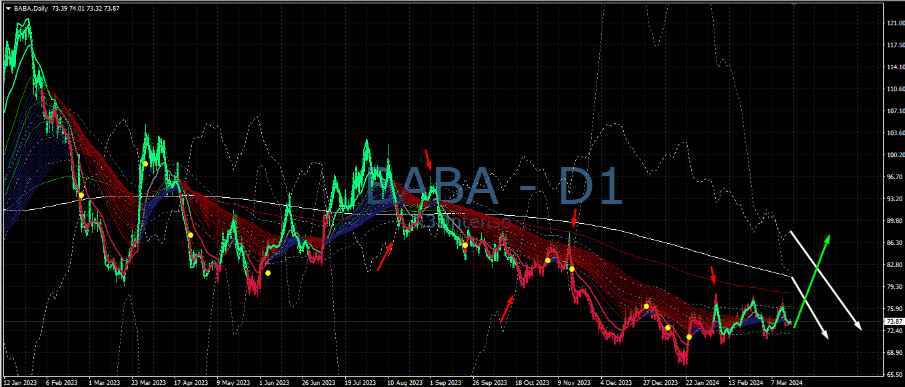
Task: Click the 1 Mar 2023 date label
Action: [x=105, y=383]
